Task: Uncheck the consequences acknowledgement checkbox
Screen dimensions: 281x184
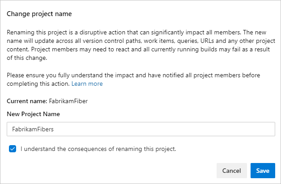Action: point(12,149)
